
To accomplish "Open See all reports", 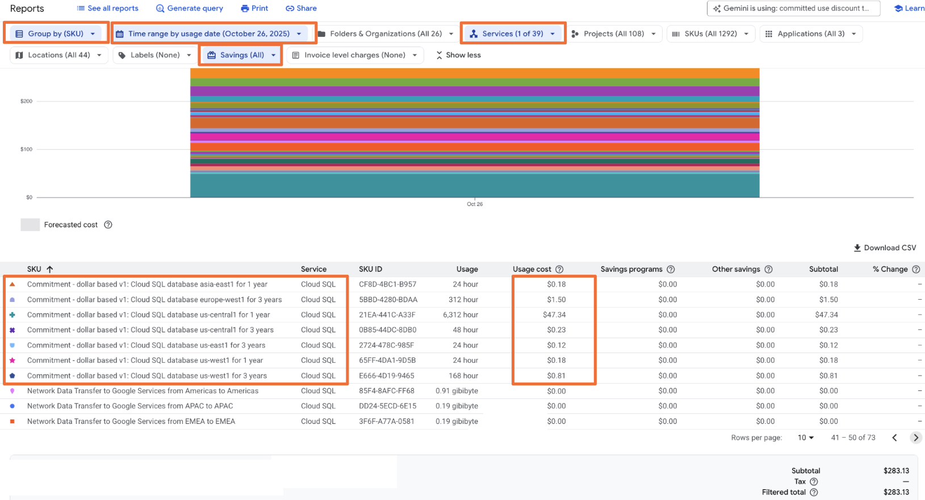I will (108, 9).
